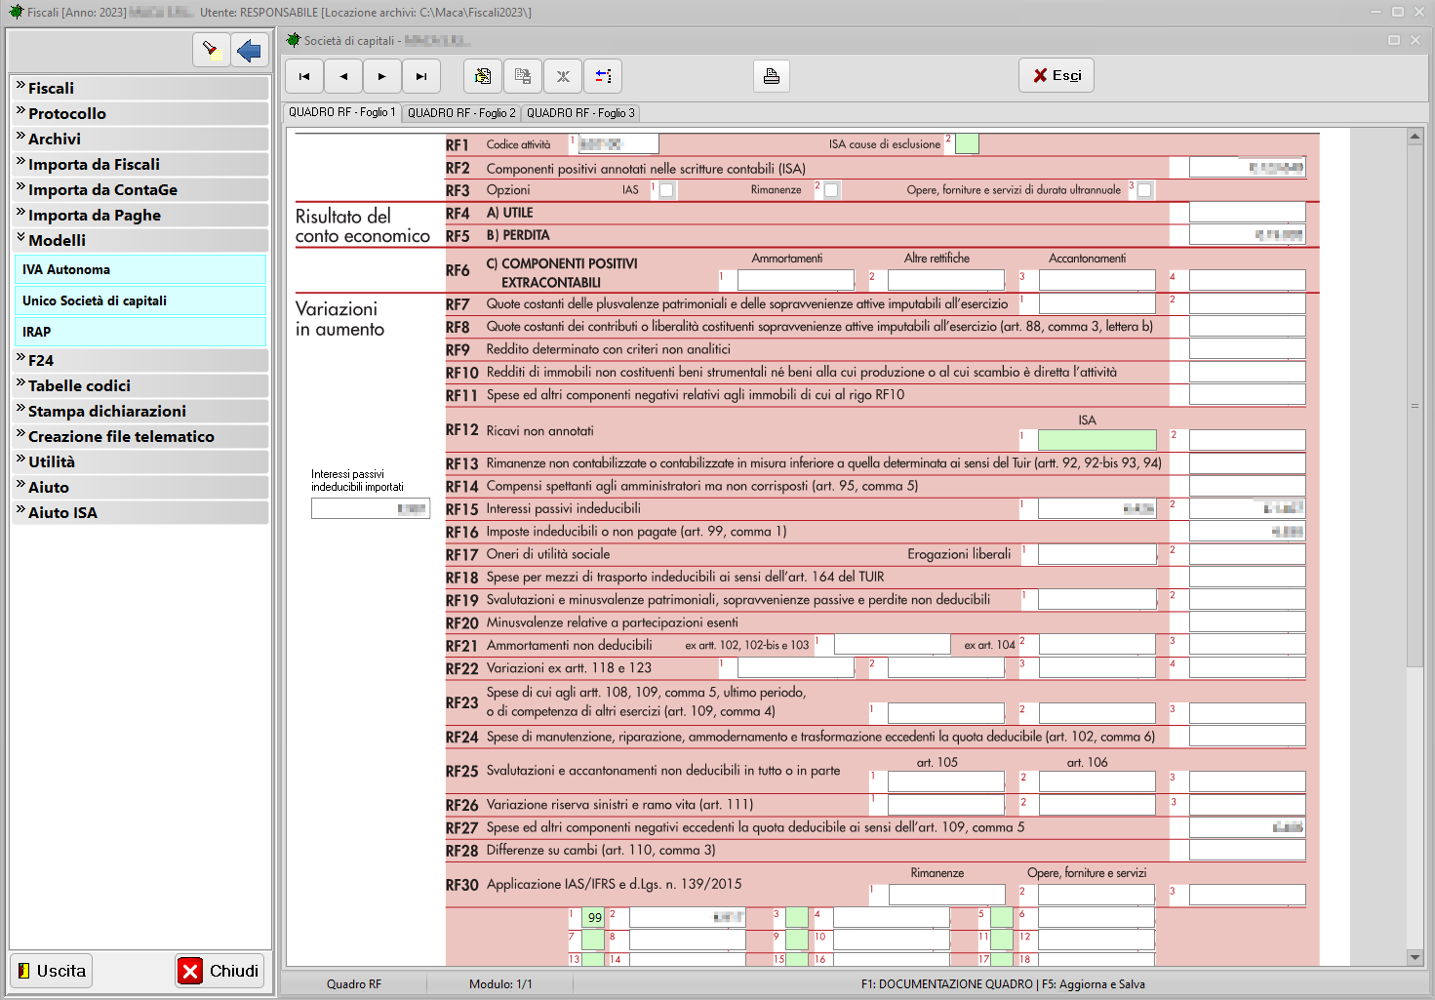Collapse the Modelli section
Image resolution: width=1435 pixels, height=1000 pixels.
pyautogui.click(x=57, y=240)
